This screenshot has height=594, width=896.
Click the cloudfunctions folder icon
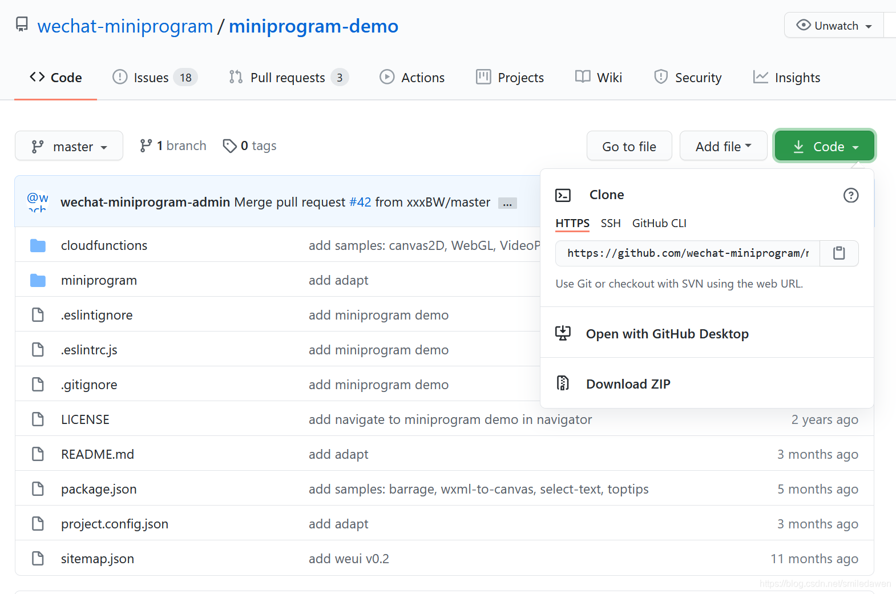click(38, 245)
